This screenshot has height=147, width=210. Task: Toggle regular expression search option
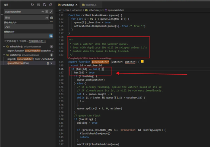(x=51, y=11)
